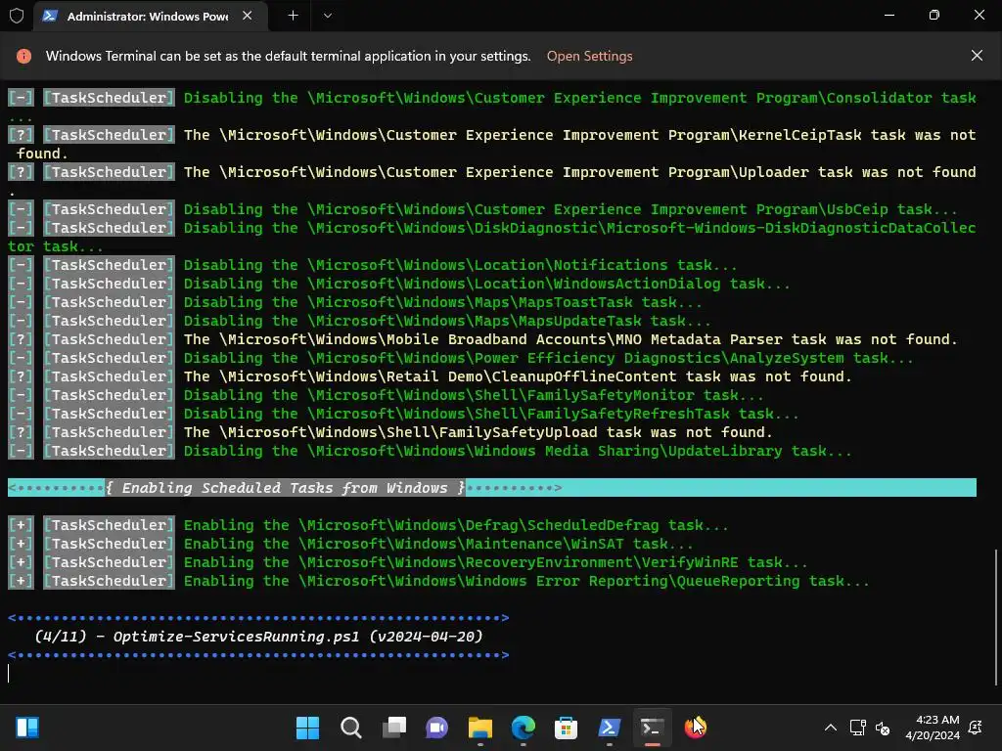Image resolution: width=1002 pixels, height=751 pixels.
Task: Open Task View from taskbar
Action: (x=393, y=728)
